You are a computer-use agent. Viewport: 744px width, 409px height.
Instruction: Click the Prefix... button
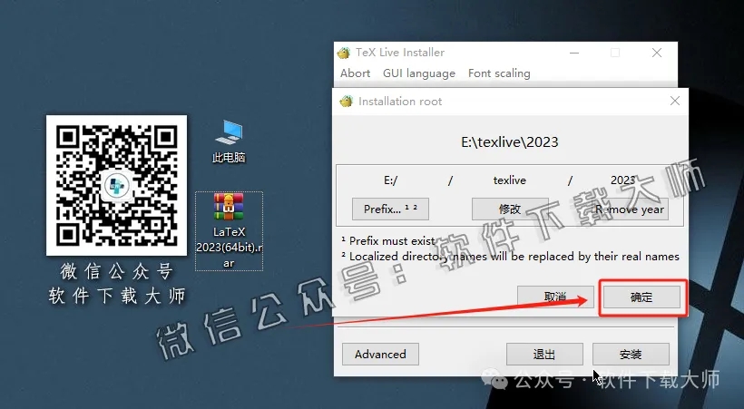(x=390, y=209)
